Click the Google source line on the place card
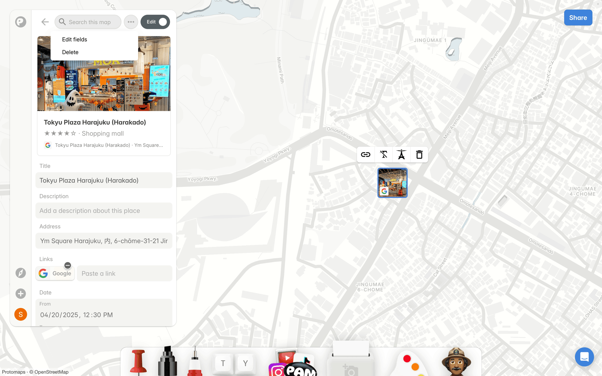The width and height of the screenshot is (602, 376). [104, 145]
